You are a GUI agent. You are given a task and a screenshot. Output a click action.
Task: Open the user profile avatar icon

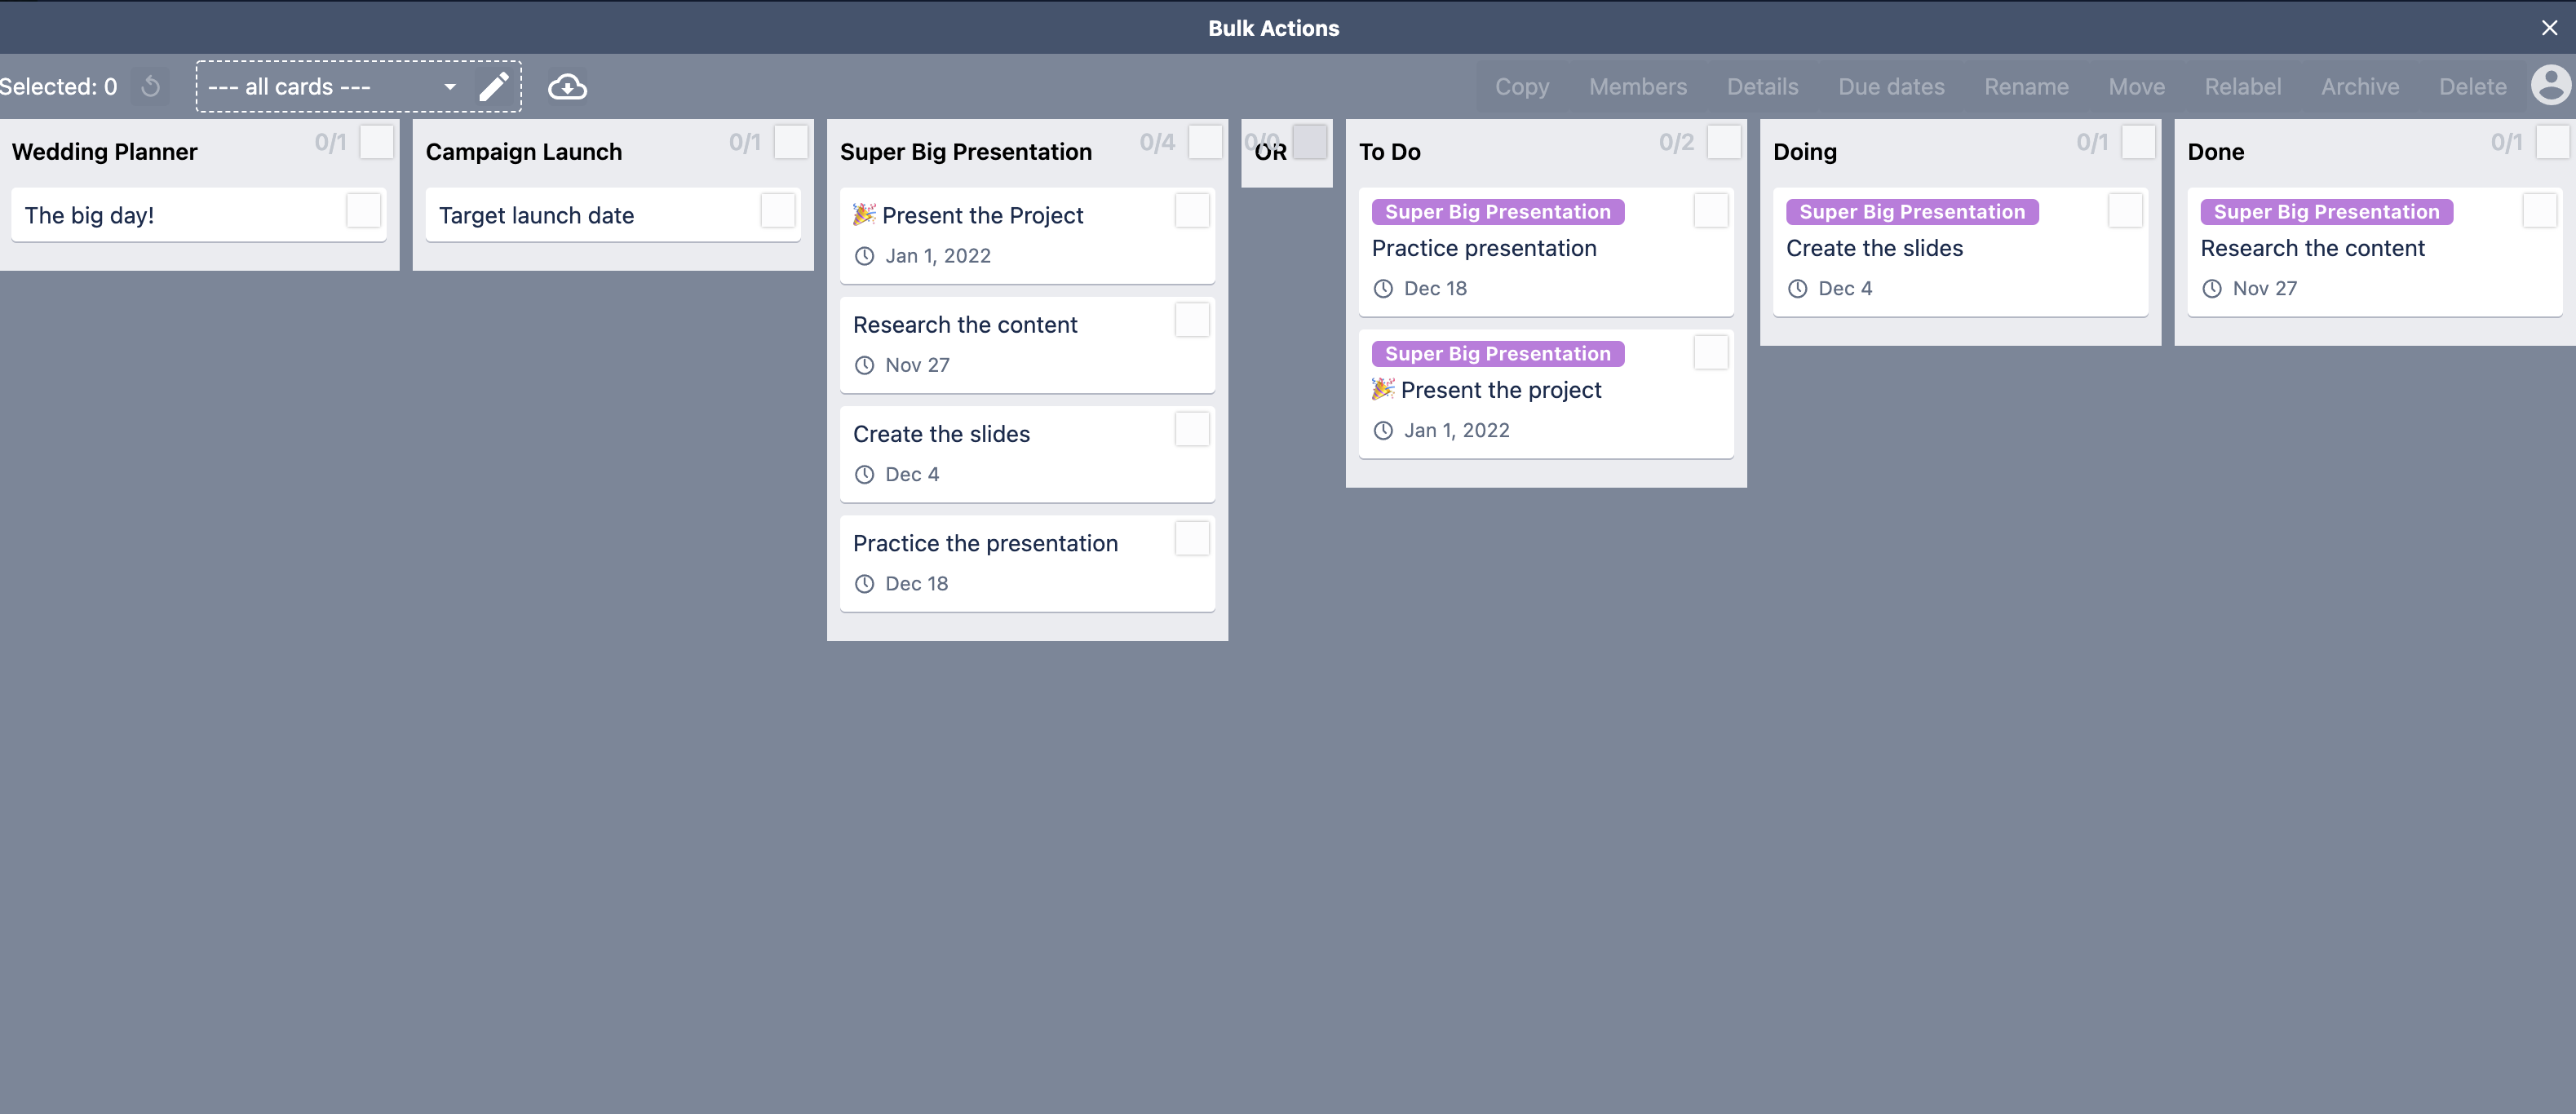2549,86
